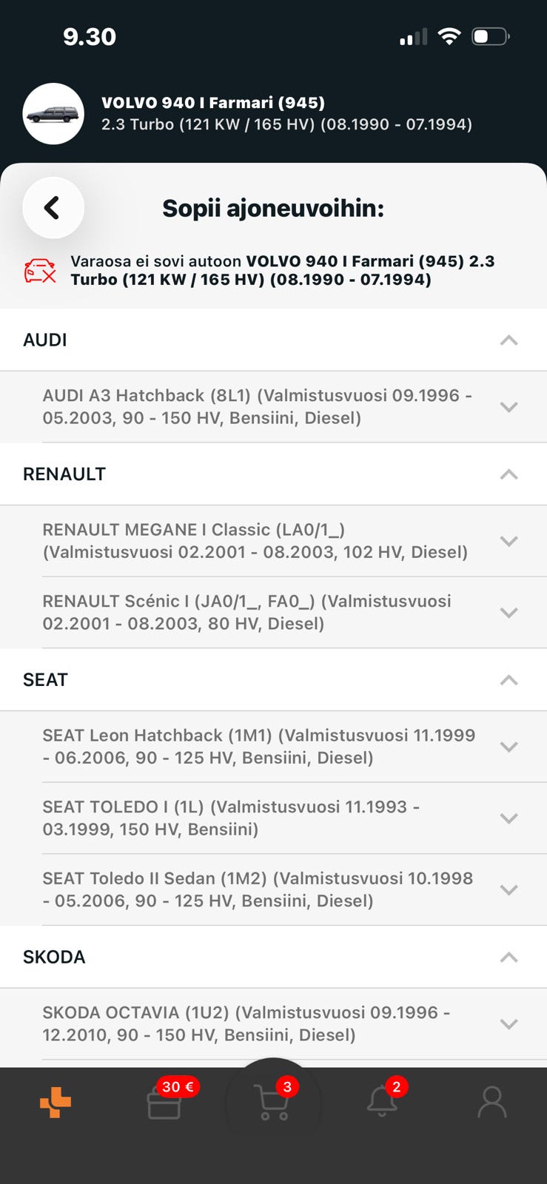Collapse the AUDI section

pos(509,340)
